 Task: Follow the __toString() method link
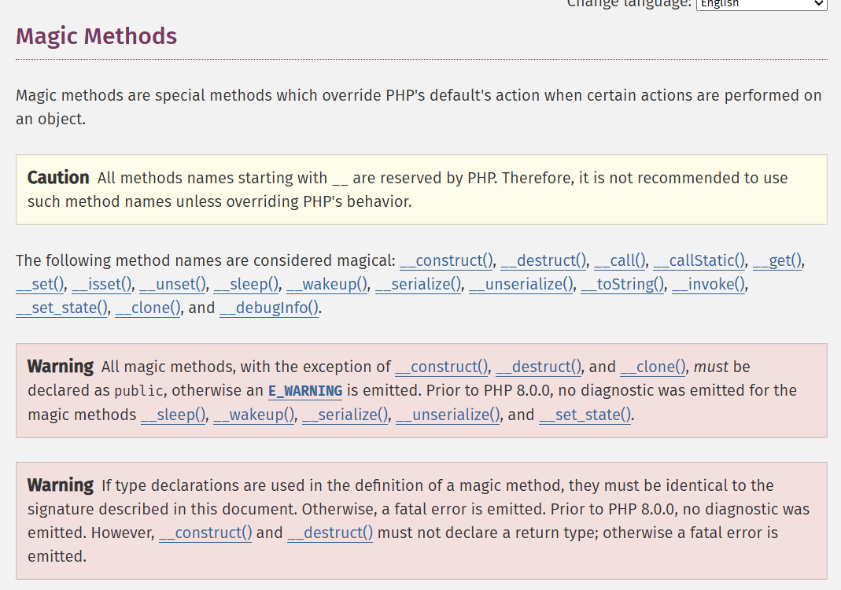623,284
